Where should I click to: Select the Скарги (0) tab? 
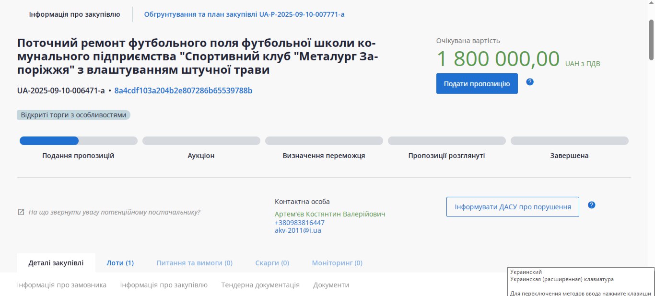click(x=272, y=263)
